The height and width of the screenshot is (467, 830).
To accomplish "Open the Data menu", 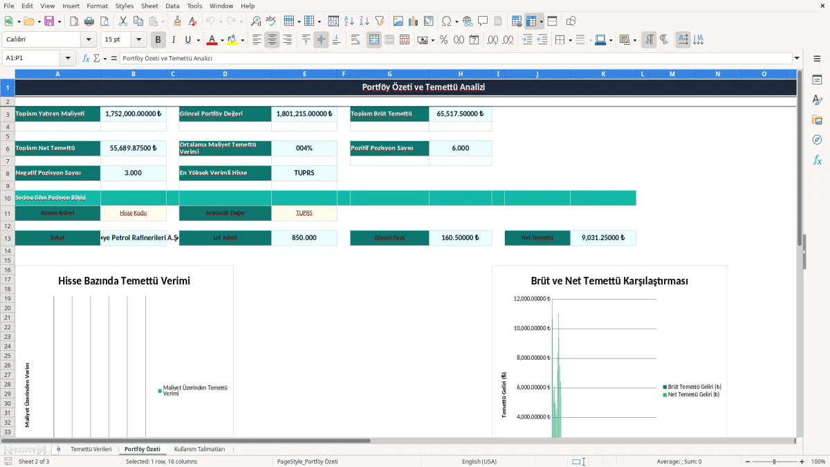I will tap(172, 6).
